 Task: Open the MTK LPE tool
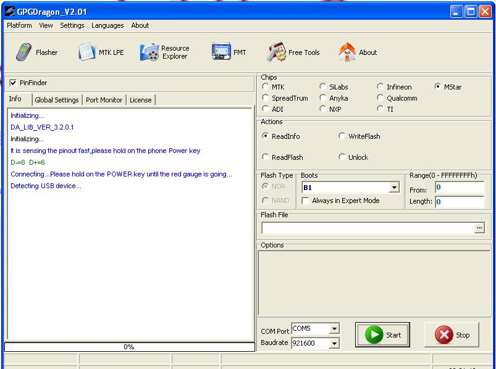pyautogui.click(x=101, y=52)
